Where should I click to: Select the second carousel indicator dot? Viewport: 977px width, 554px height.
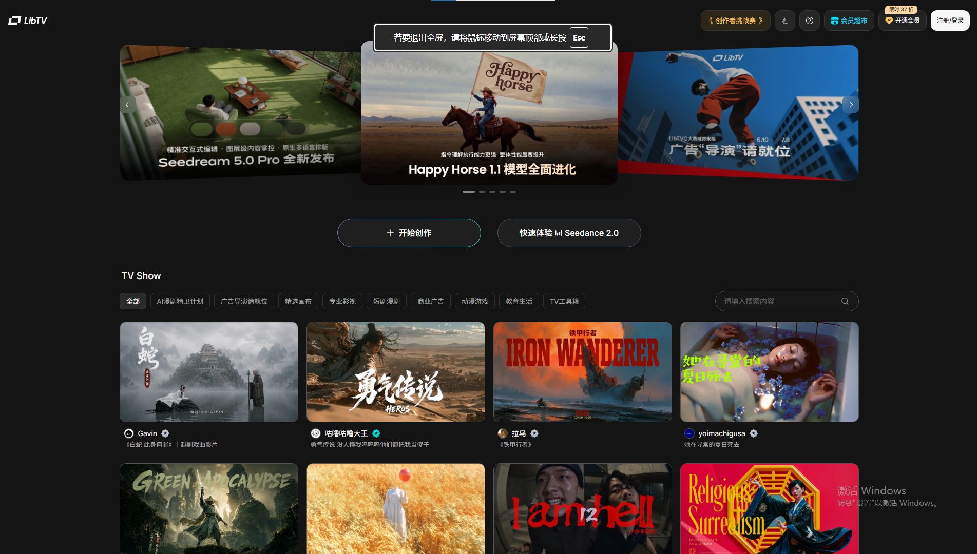tap(482, 192)
